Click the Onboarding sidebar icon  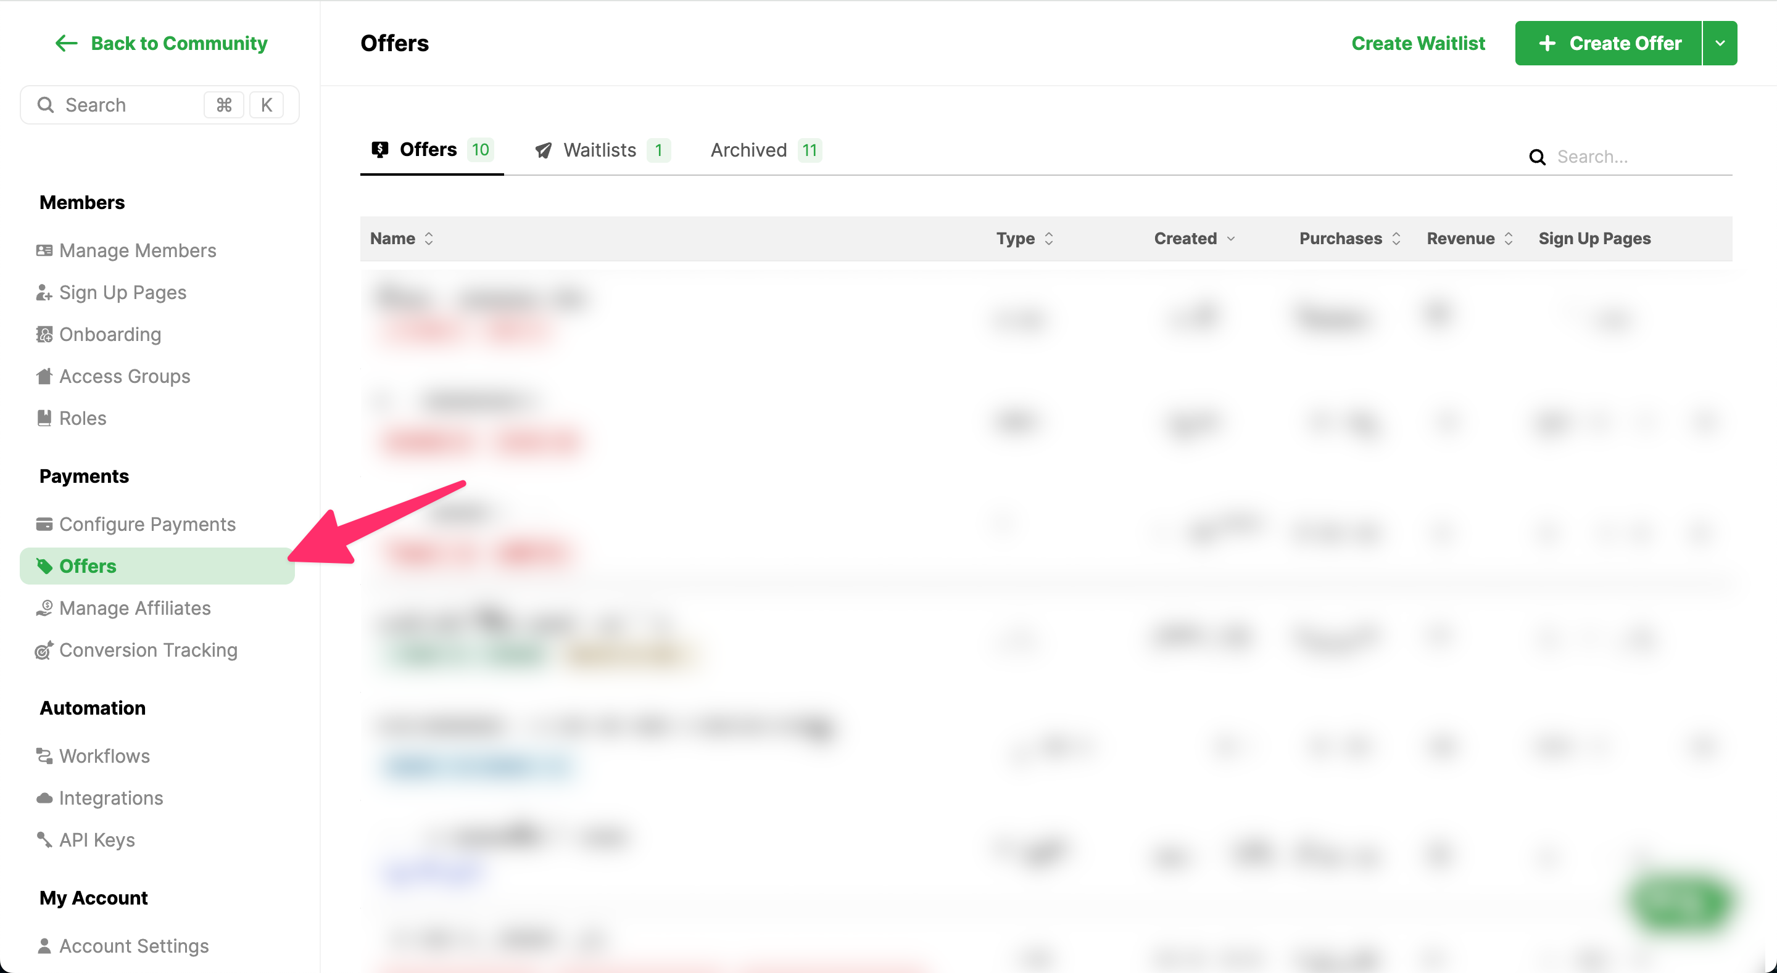[x=44, y=334]
